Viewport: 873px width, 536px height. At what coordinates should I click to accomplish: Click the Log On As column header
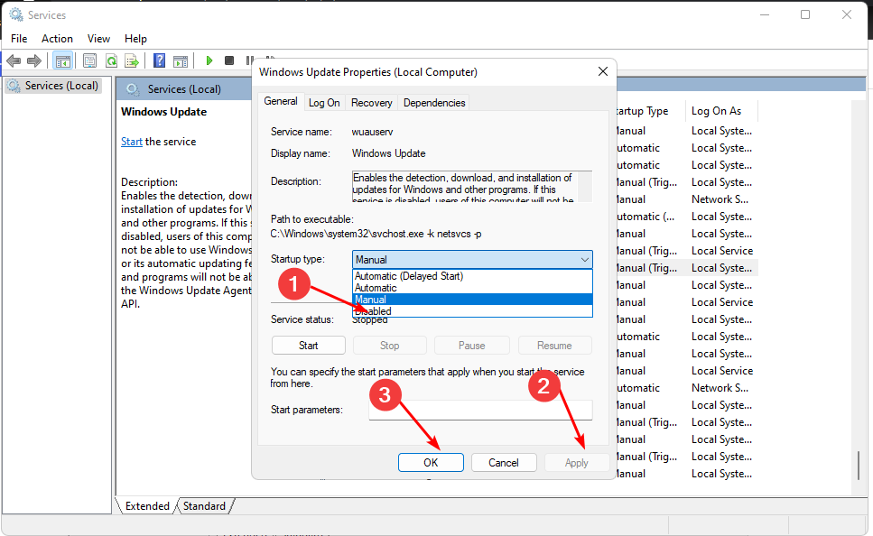point(716,111)
